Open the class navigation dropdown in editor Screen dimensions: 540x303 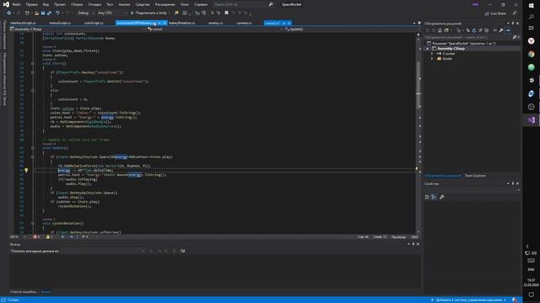click(215, 29)
